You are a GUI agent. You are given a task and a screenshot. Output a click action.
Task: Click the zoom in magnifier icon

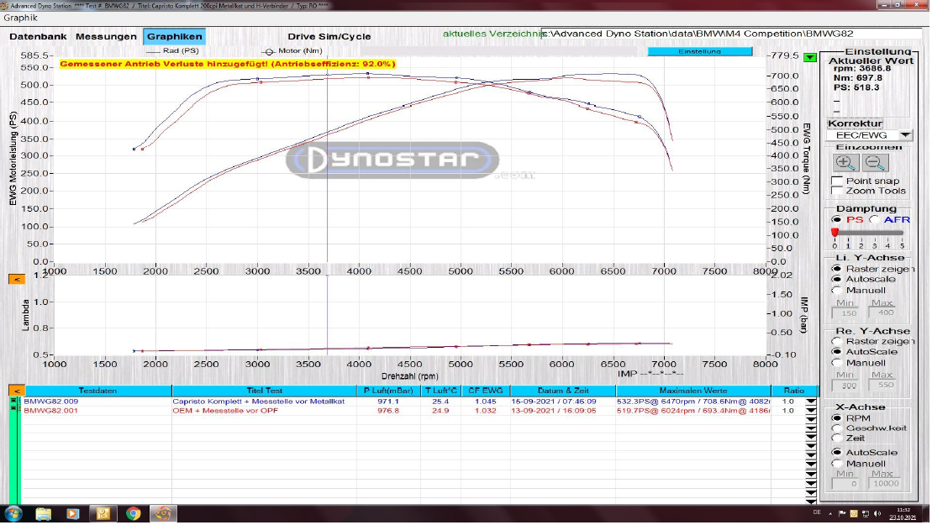coord(845,163)
